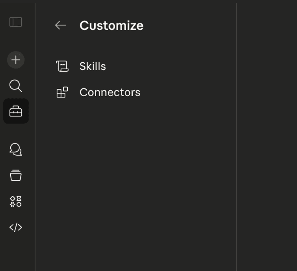Open search with magnifying glass icon
The image size is (297, 271).
pyautogui.click(x=16, y=86)
